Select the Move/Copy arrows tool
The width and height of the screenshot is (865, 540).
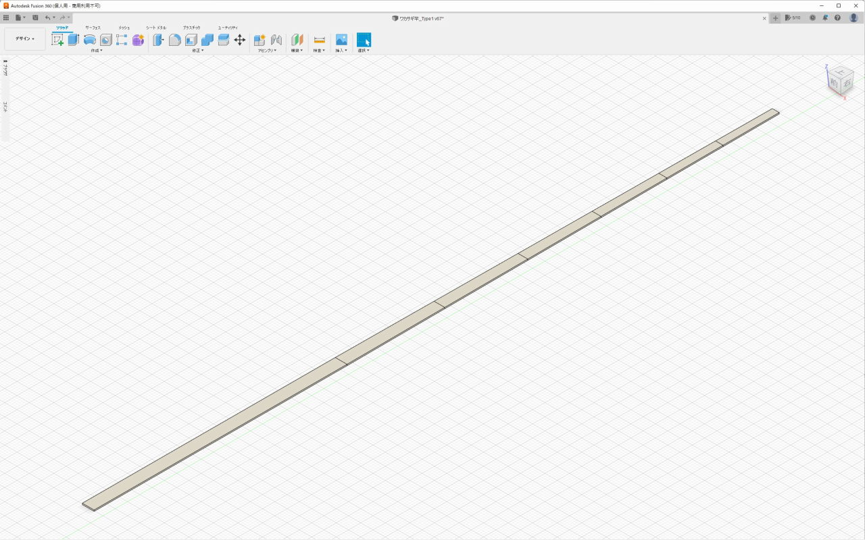click(x=239, y=40)
